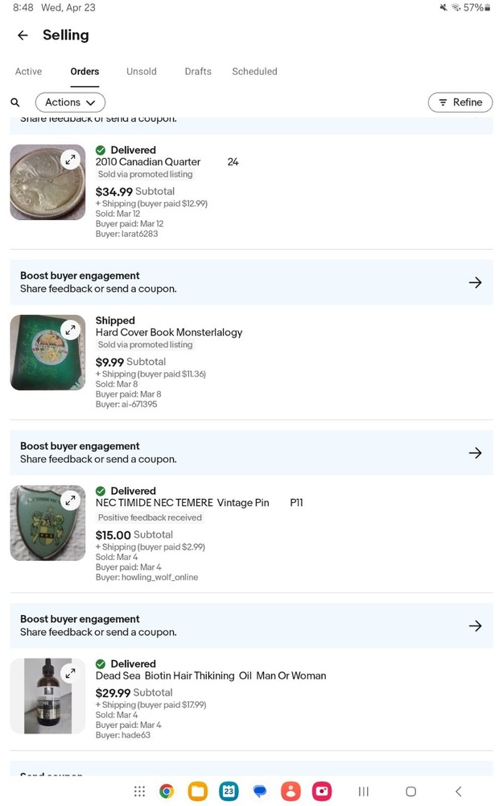
Task: Expand the Canadian Quarter photo
Action: click(72, 159)
